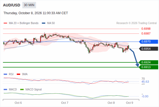
Task: Click the 30 MIN timeframe badge
Action: coord(29,5)
